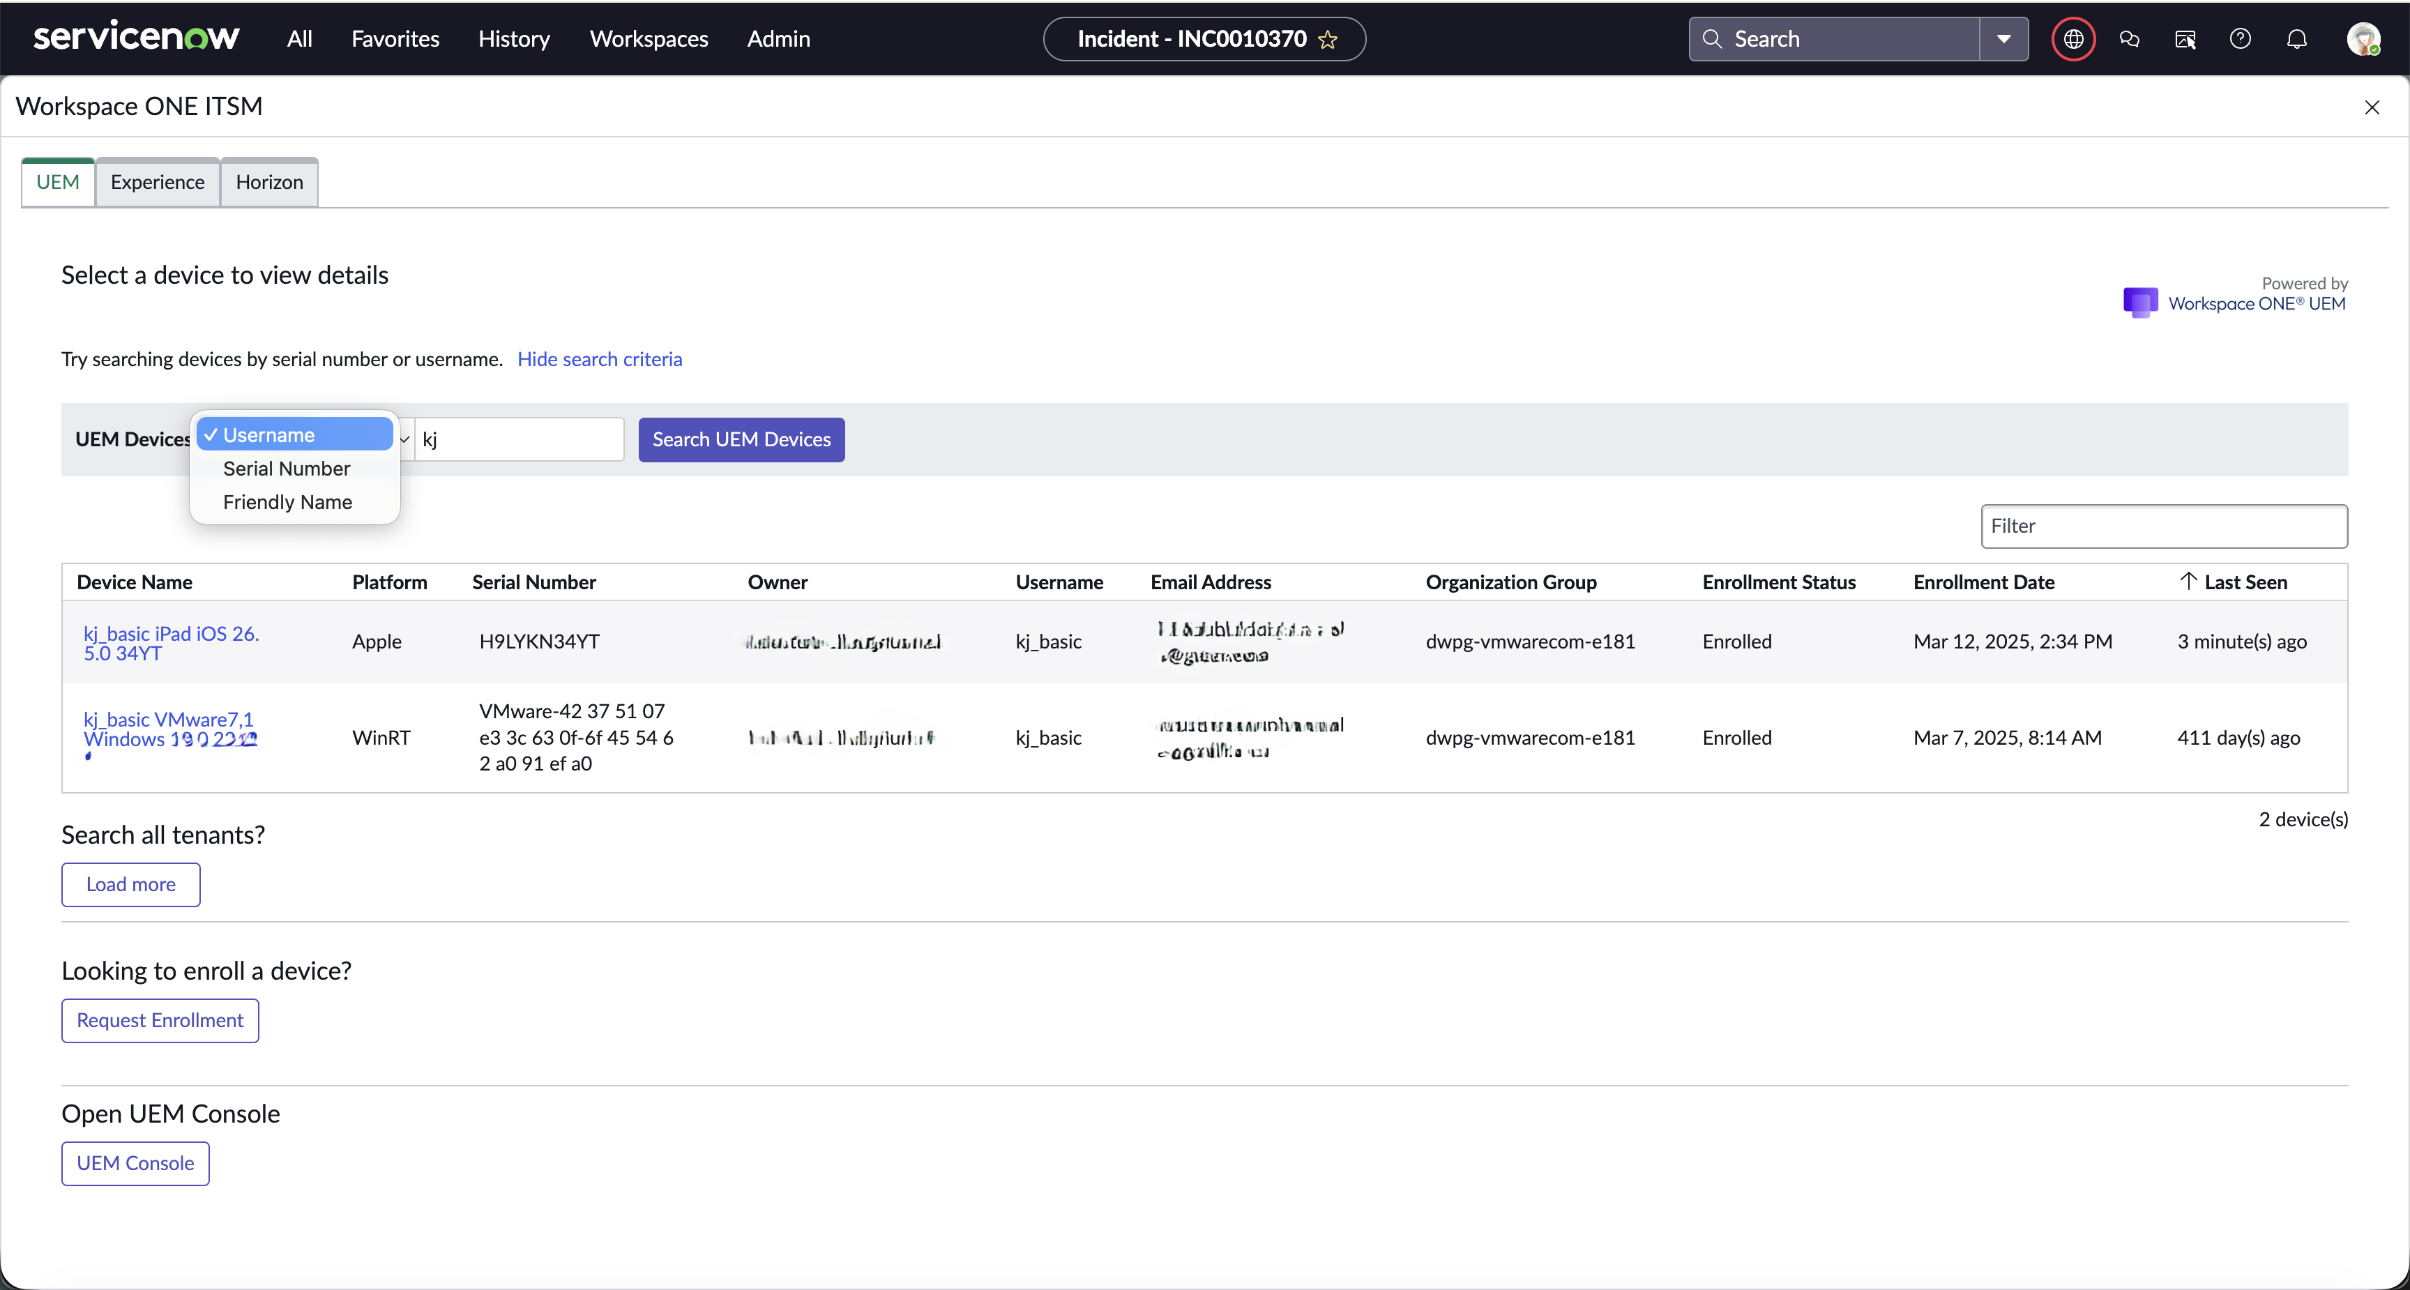Click the Search UEM Devices button

tap(742, 440)
